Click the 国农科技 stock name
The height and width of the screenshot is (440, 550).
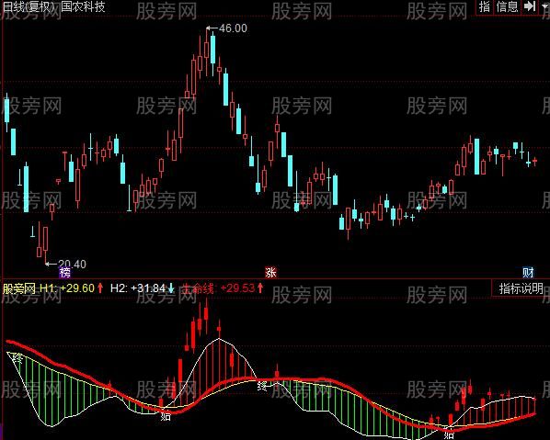coord(83,6)
